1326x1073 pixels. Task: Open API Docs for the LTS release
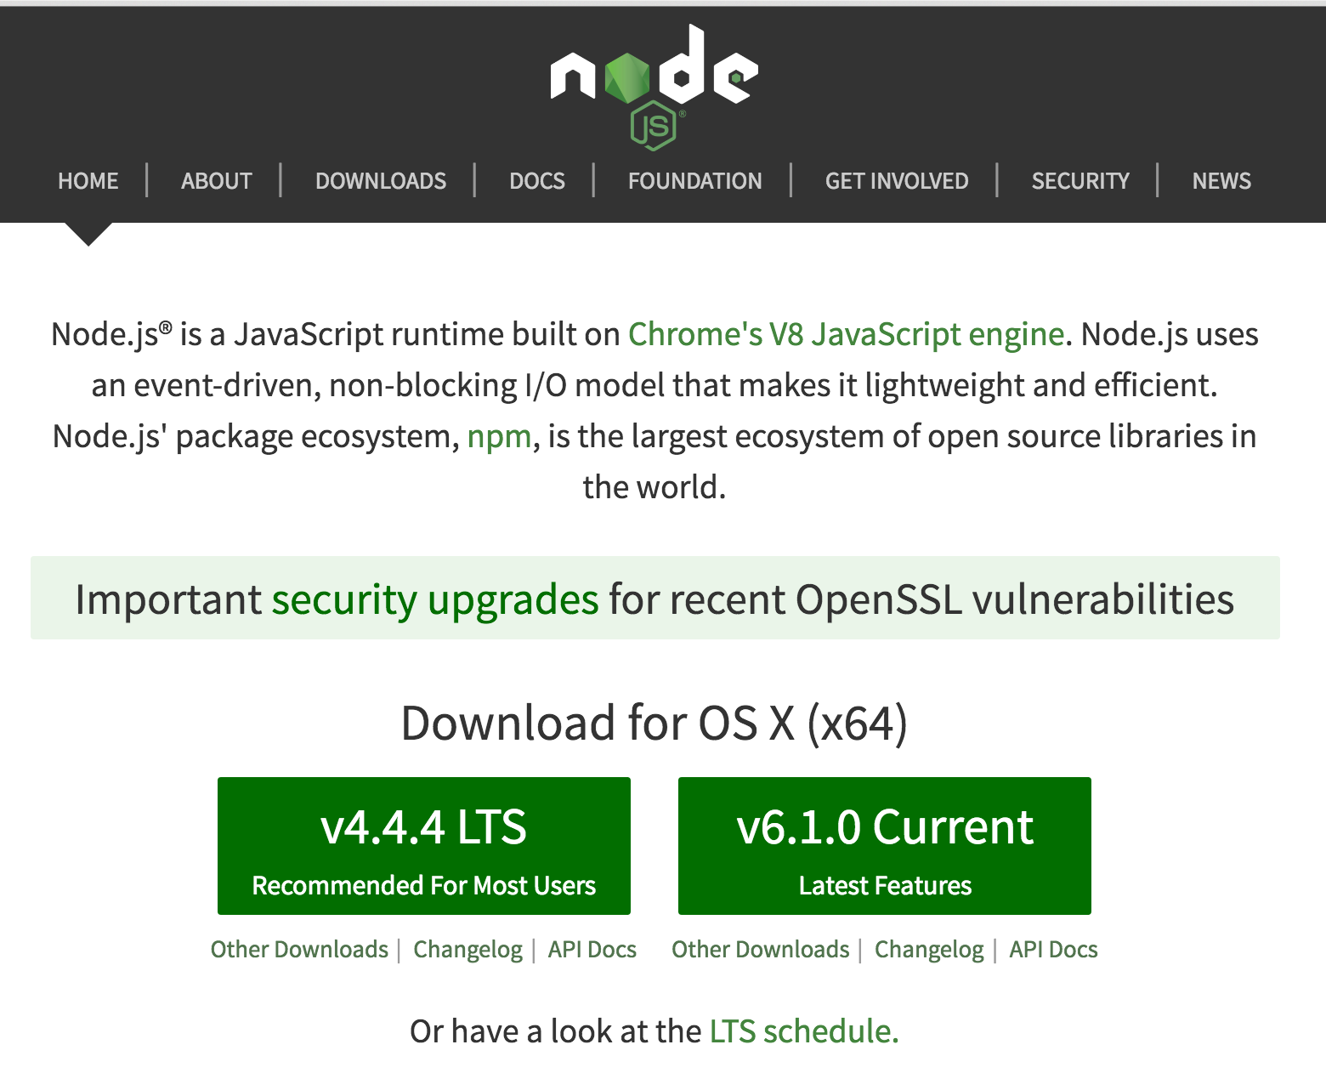pos(592,949)
